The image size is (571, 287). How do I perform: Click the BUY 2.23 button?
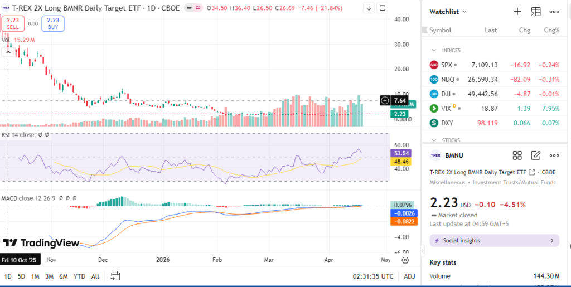tap(52, 23)
